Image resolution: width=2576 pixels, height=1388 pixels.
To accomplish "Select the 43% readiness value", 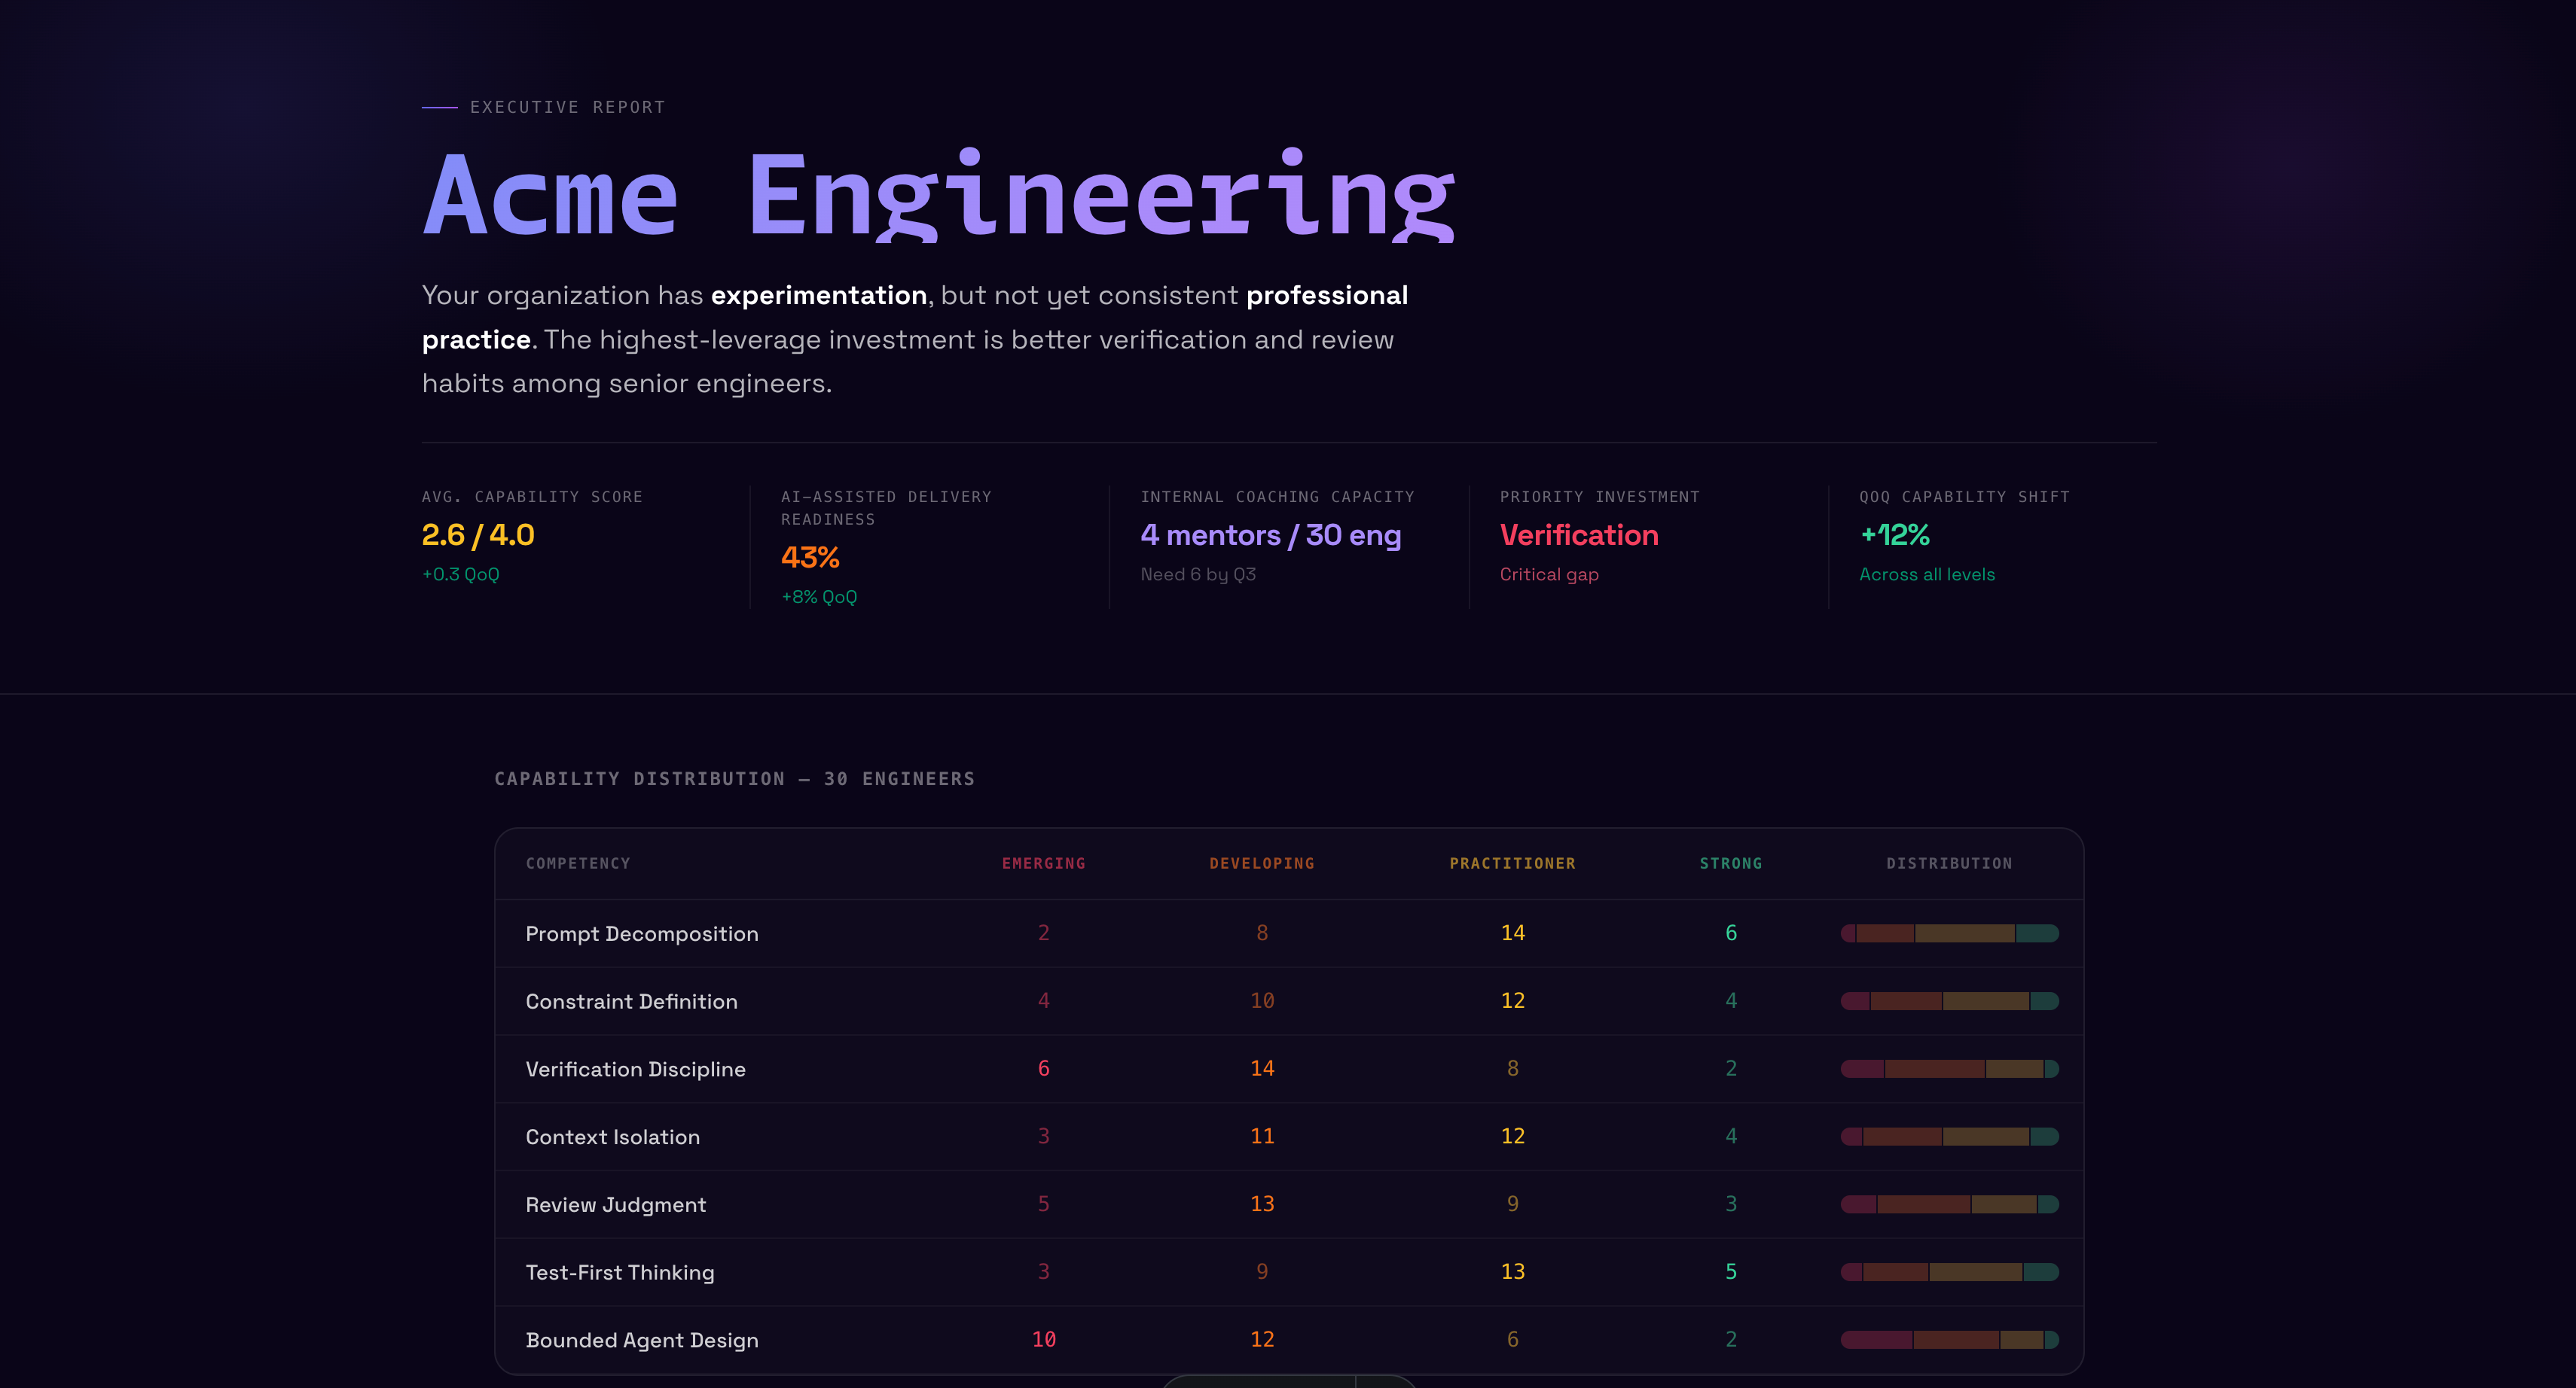I will point(810,558).
